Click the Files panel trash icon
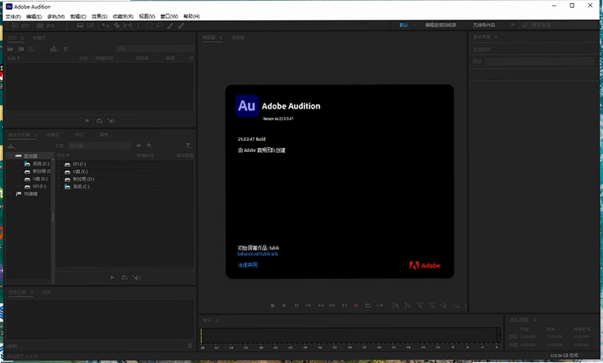Screen dimensions: 603x363 (65, 49)
